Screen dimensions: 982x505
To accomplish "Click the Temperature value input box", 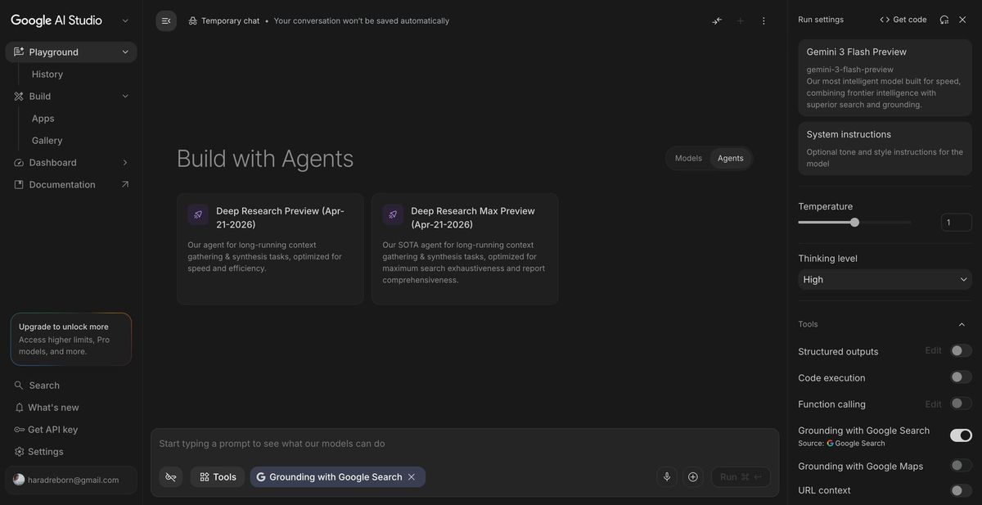I will click(x=957, y=222).
